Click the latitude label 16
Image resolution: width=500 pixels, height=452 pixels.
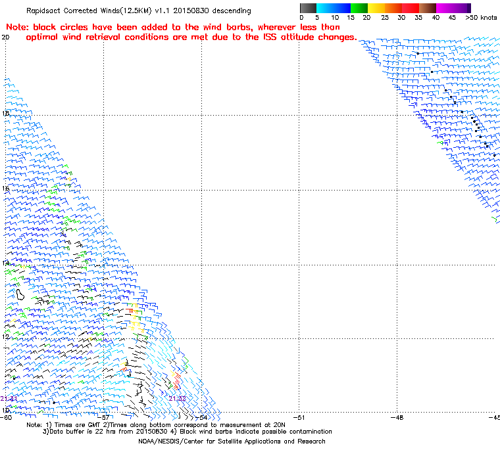tap(5, 189)
